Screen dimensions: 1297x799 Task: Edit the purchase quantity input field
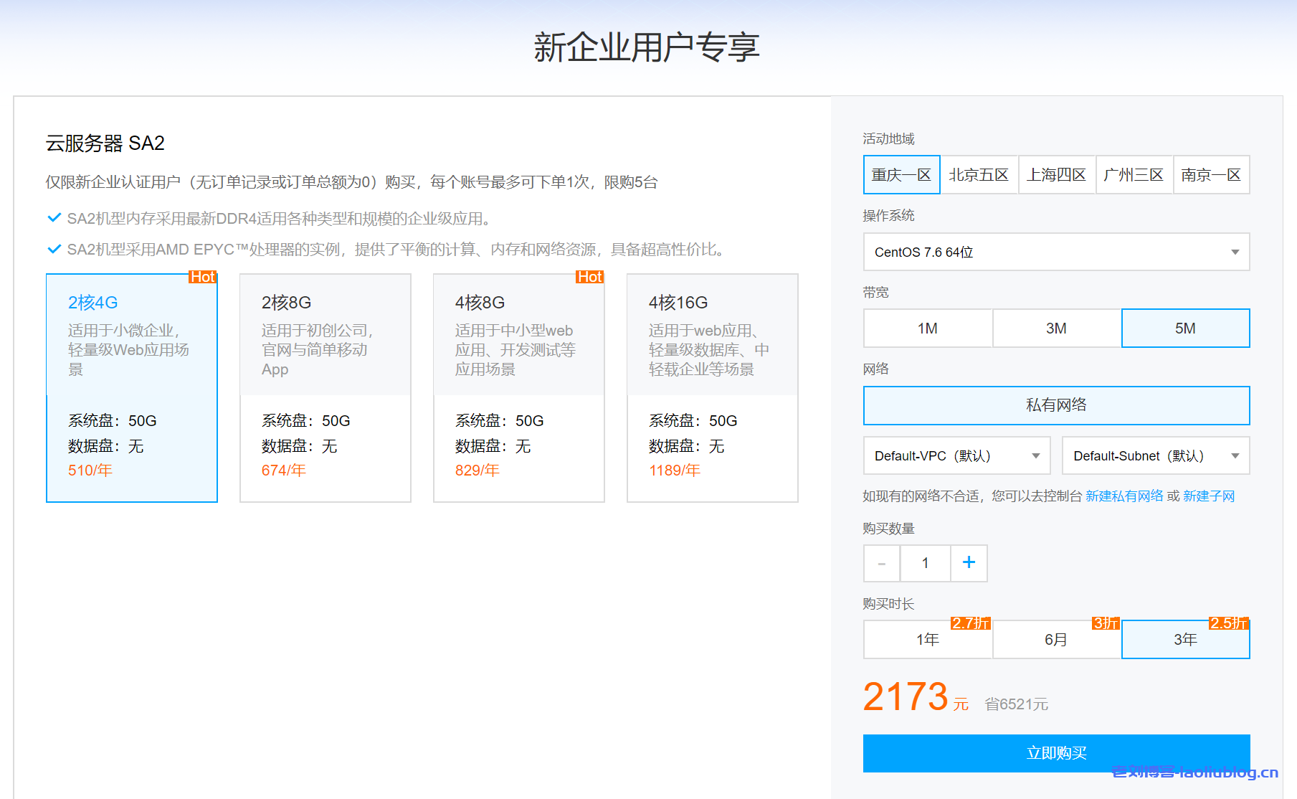click(925, 563)
